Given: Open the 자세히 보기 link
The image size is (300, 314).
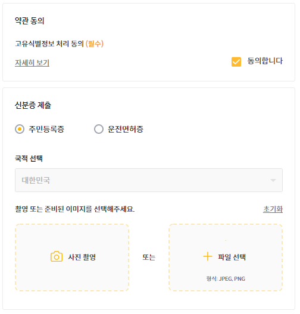Looking at the screenshot, I should click(32, 63).
